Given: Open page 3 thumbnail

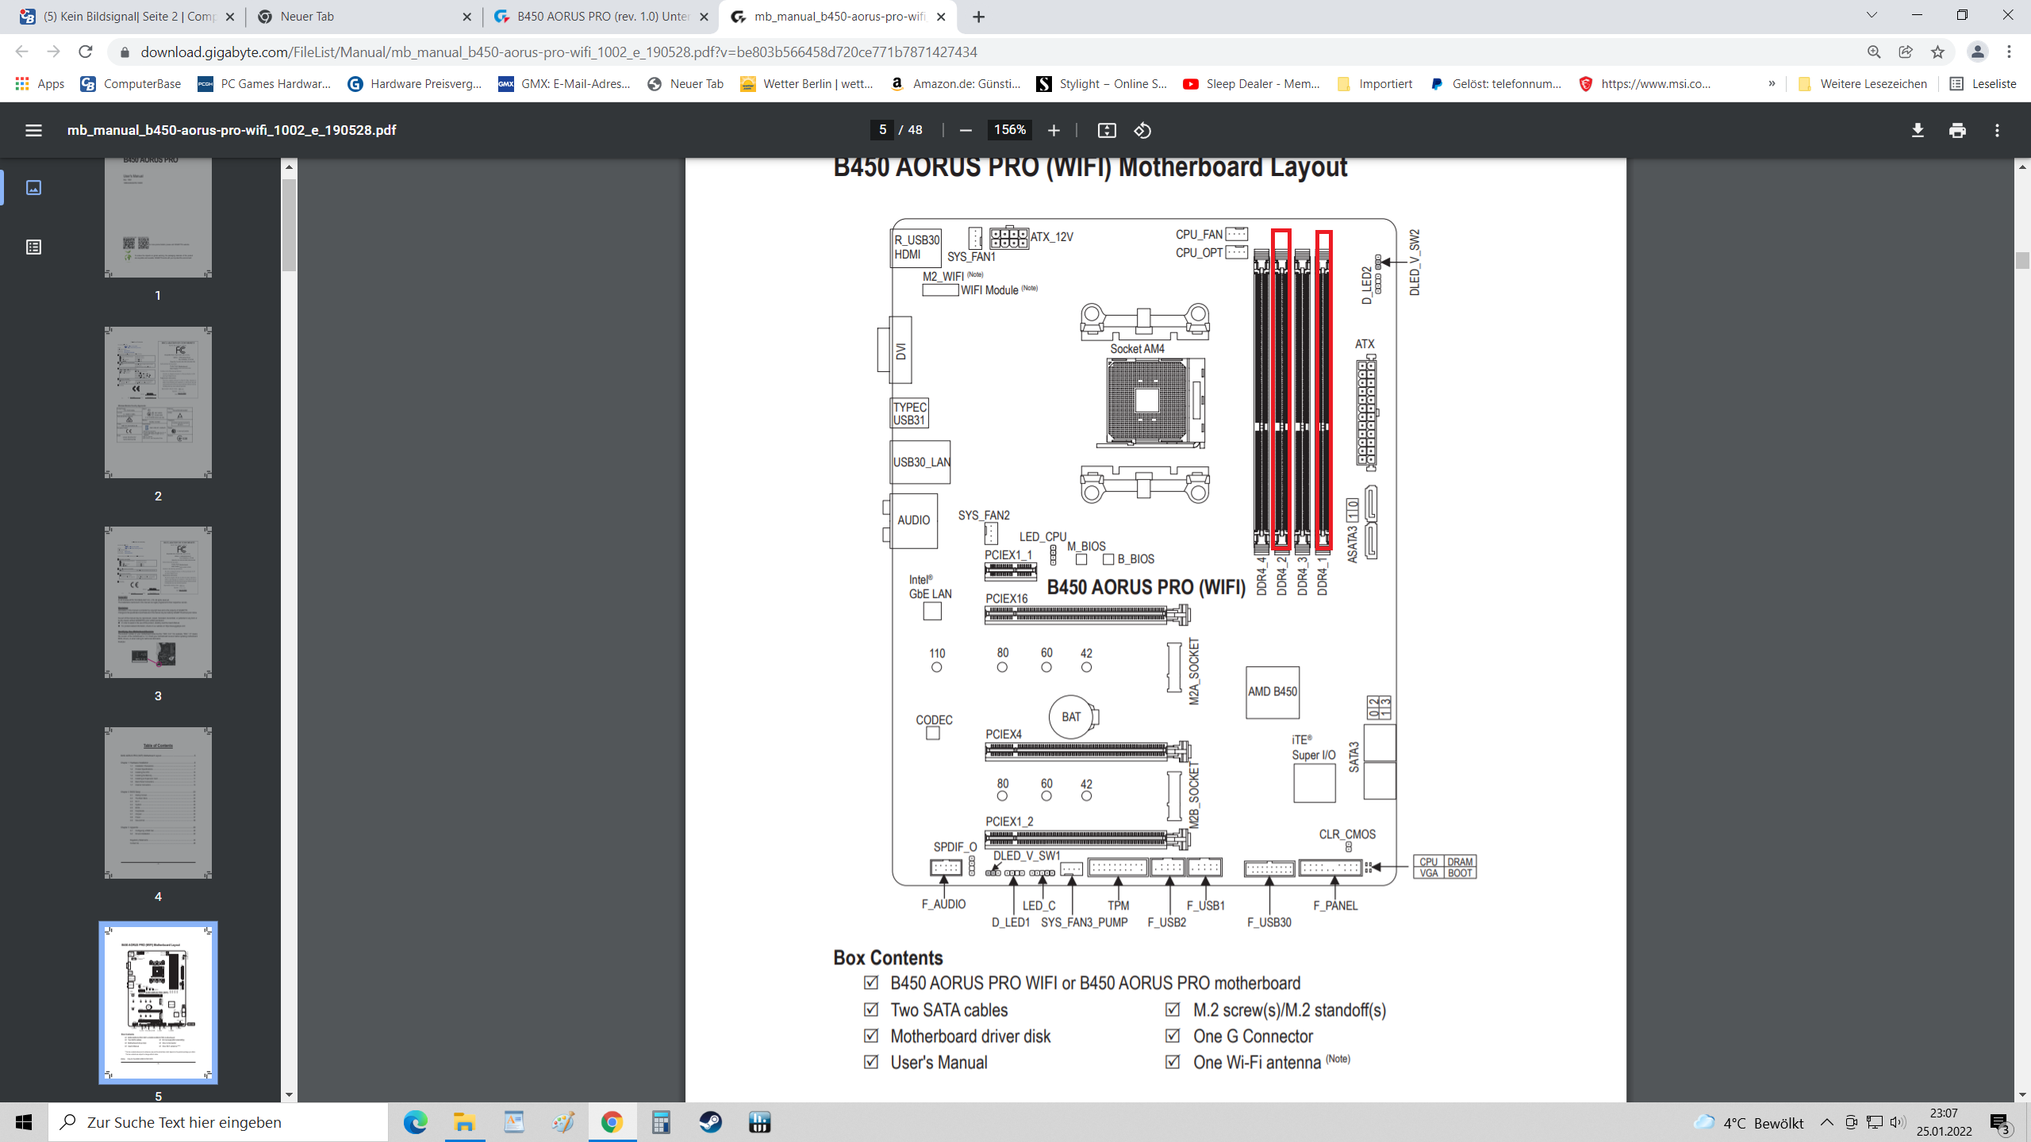Looking at the screenshot, I should [158, 603].
